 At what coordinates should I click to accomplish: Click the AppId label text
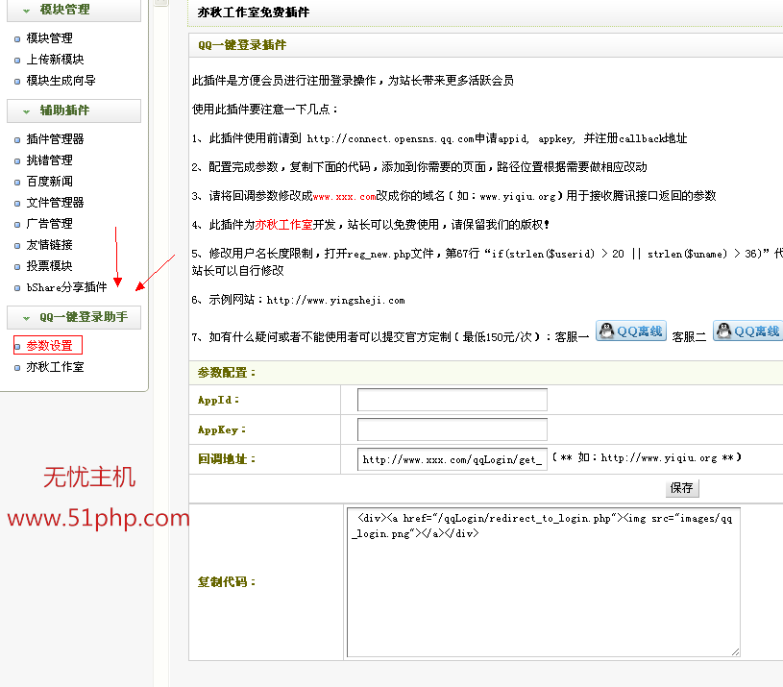click(218, 400)
